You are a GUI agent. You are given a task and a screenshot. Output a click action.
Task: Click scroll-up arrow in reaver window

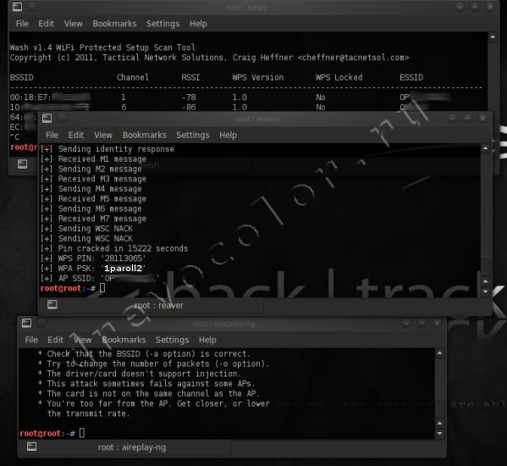(485, 148)
